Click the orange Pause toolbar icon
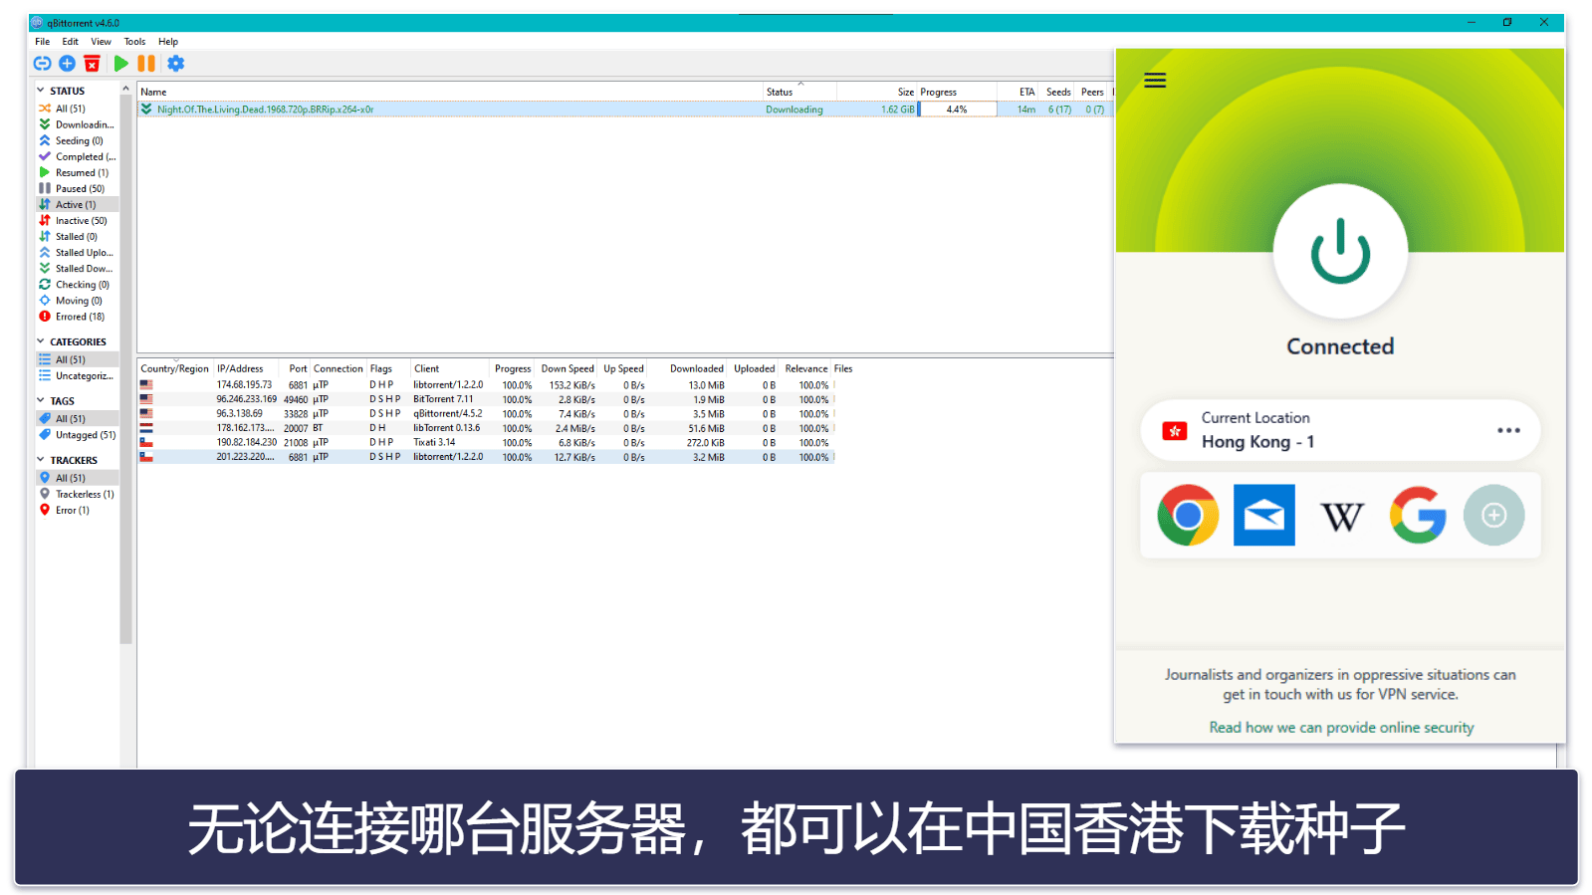Image resolution: width=1592 pixels, height=895 pixels. (x=146, y=64)
